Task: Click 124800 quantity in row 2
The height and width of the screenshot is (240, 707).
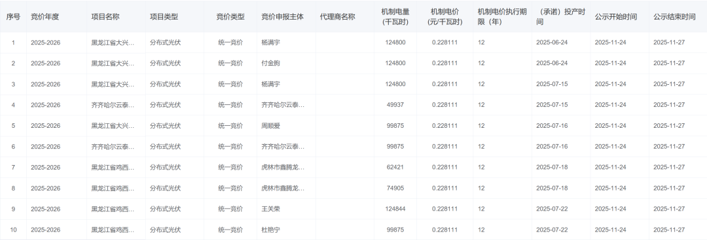Action: pyautogui.click(x=395, y=63)
